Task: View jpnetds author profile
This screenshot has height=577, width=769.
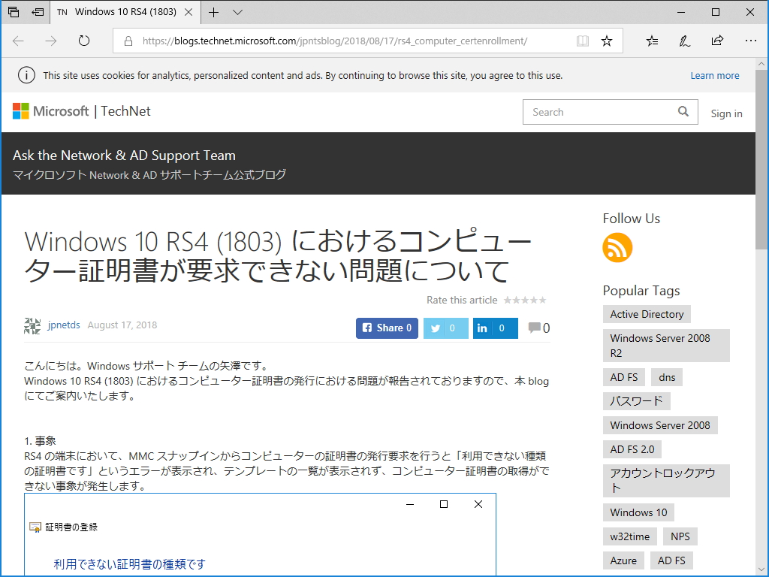Action: click(64, 325)
